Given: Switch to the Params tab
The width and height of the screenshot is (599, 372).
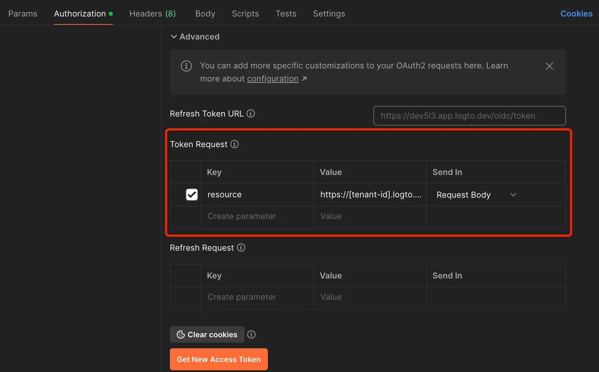Looking at the screenshot, I should [x=23, y=14].
